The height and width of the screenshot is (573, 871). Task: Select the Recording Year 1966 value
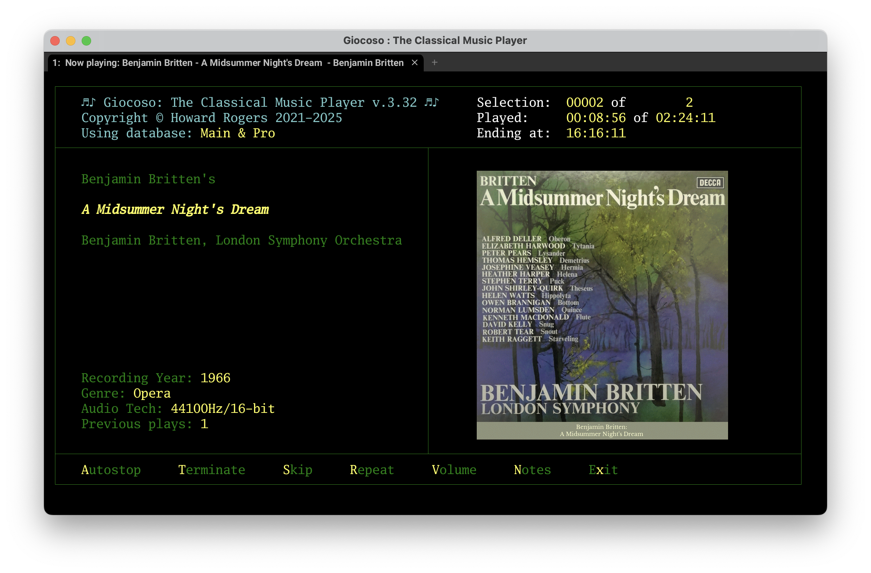(x=215, y=378)
